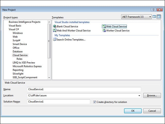Select Roles under Cloud Service
The width and height of the screenshot is (165, 124).
(x=20, y=59)
